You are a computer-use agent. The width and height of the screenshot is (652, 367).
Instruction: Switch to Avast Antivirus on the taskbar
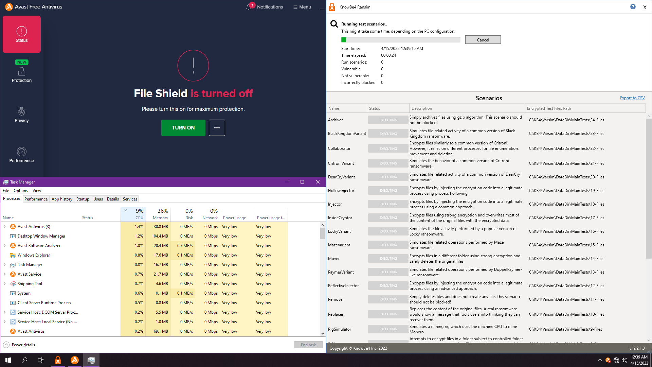(75, 360)
